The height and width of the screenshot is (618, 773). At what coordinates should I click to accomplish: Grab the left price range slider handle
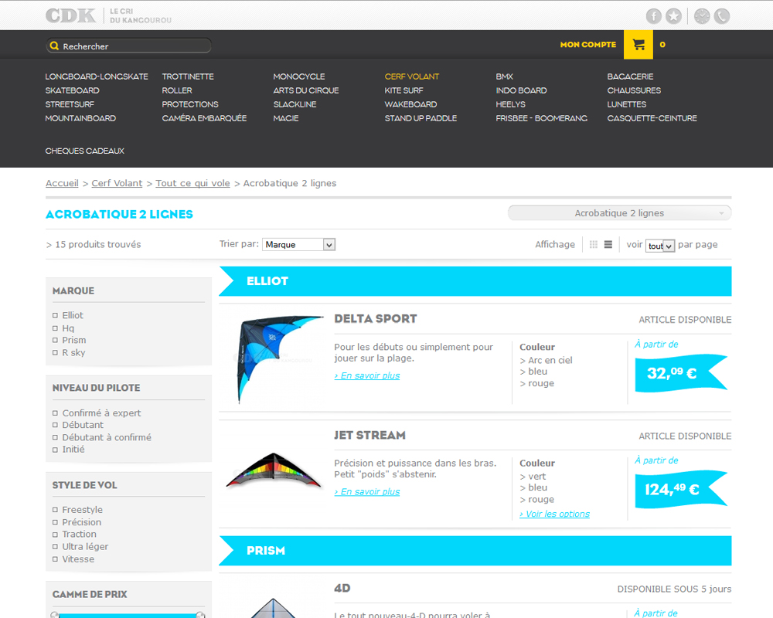[54, 615]
